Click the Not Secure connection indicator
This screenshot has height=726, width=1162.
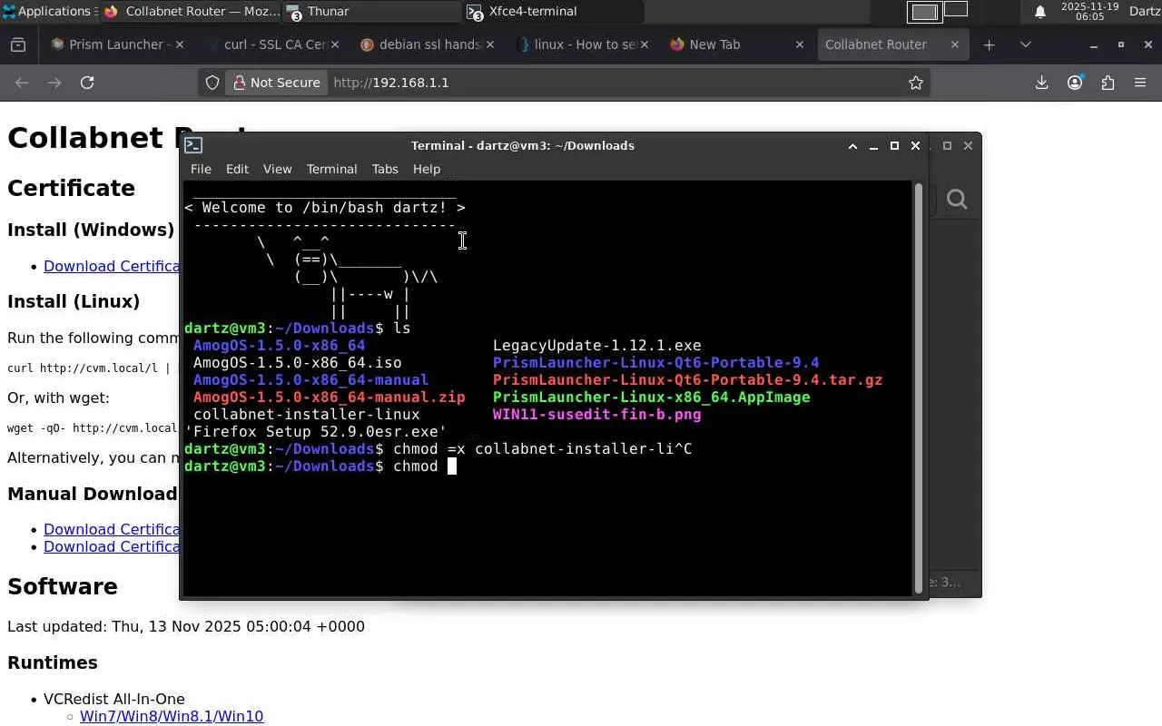click(x=277, y=83)
